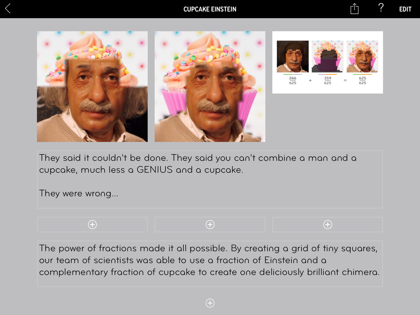The height and width of the screenshot is (315, 420).
Task: Tap the 359/625 fraction label
Action: (327, 80)
